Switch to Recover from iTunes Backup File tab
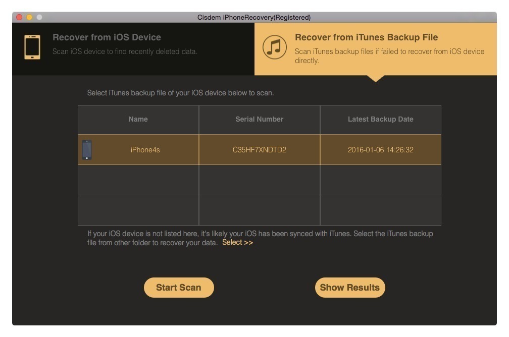 376,49
